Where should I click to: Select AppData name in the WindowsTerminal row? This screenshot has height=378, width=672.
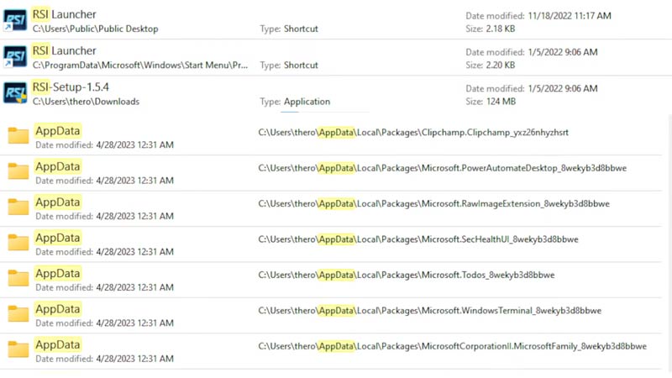point(58,308)
